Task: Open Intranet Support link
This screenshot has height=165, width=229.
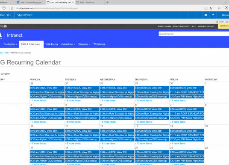Action: coord(206,27)
